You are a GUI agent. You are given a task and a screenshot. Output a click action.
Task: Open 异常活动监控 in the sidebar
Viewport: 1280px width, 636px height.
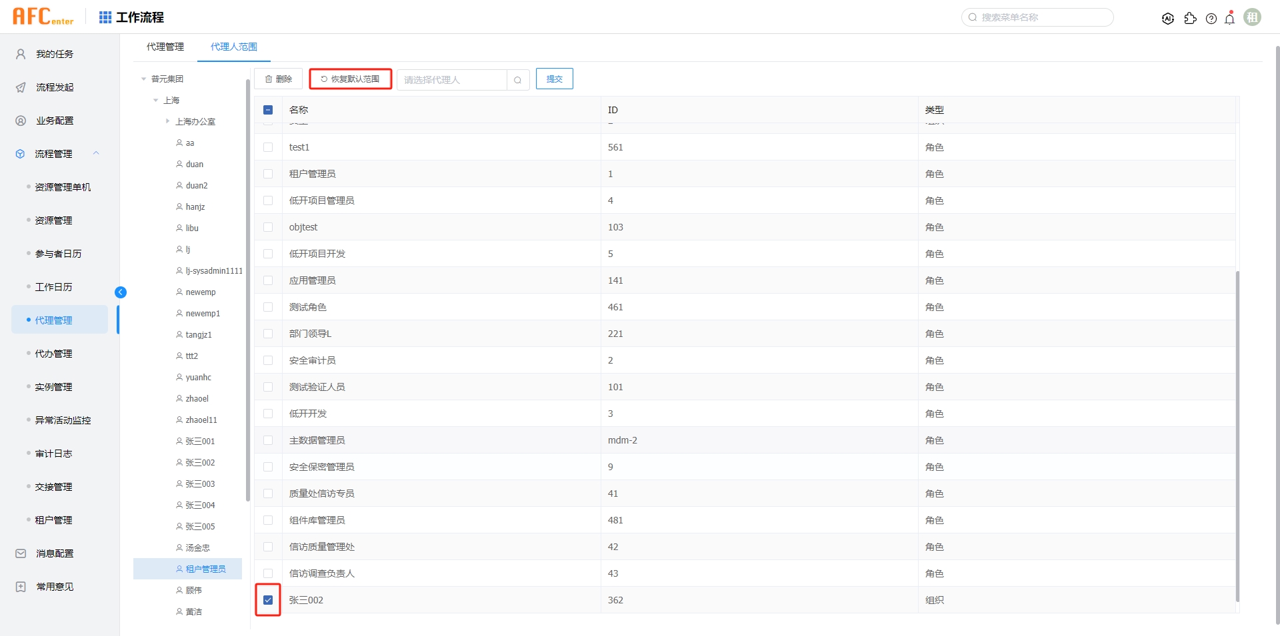click(x=63, y=420)
